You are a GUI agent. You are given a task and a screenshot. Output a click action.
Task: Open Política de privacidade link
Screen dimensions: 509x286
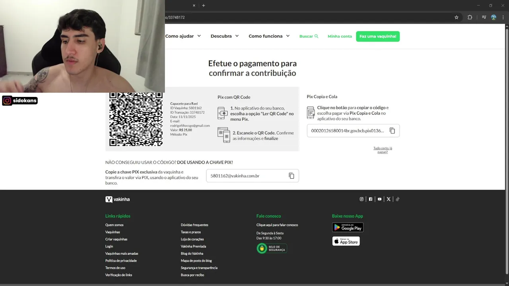pos(121,261)
